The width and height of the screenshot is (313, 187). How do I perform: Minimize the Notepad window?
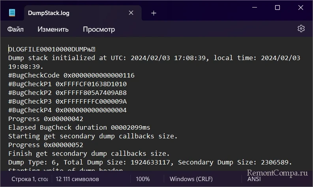point(256,8)
